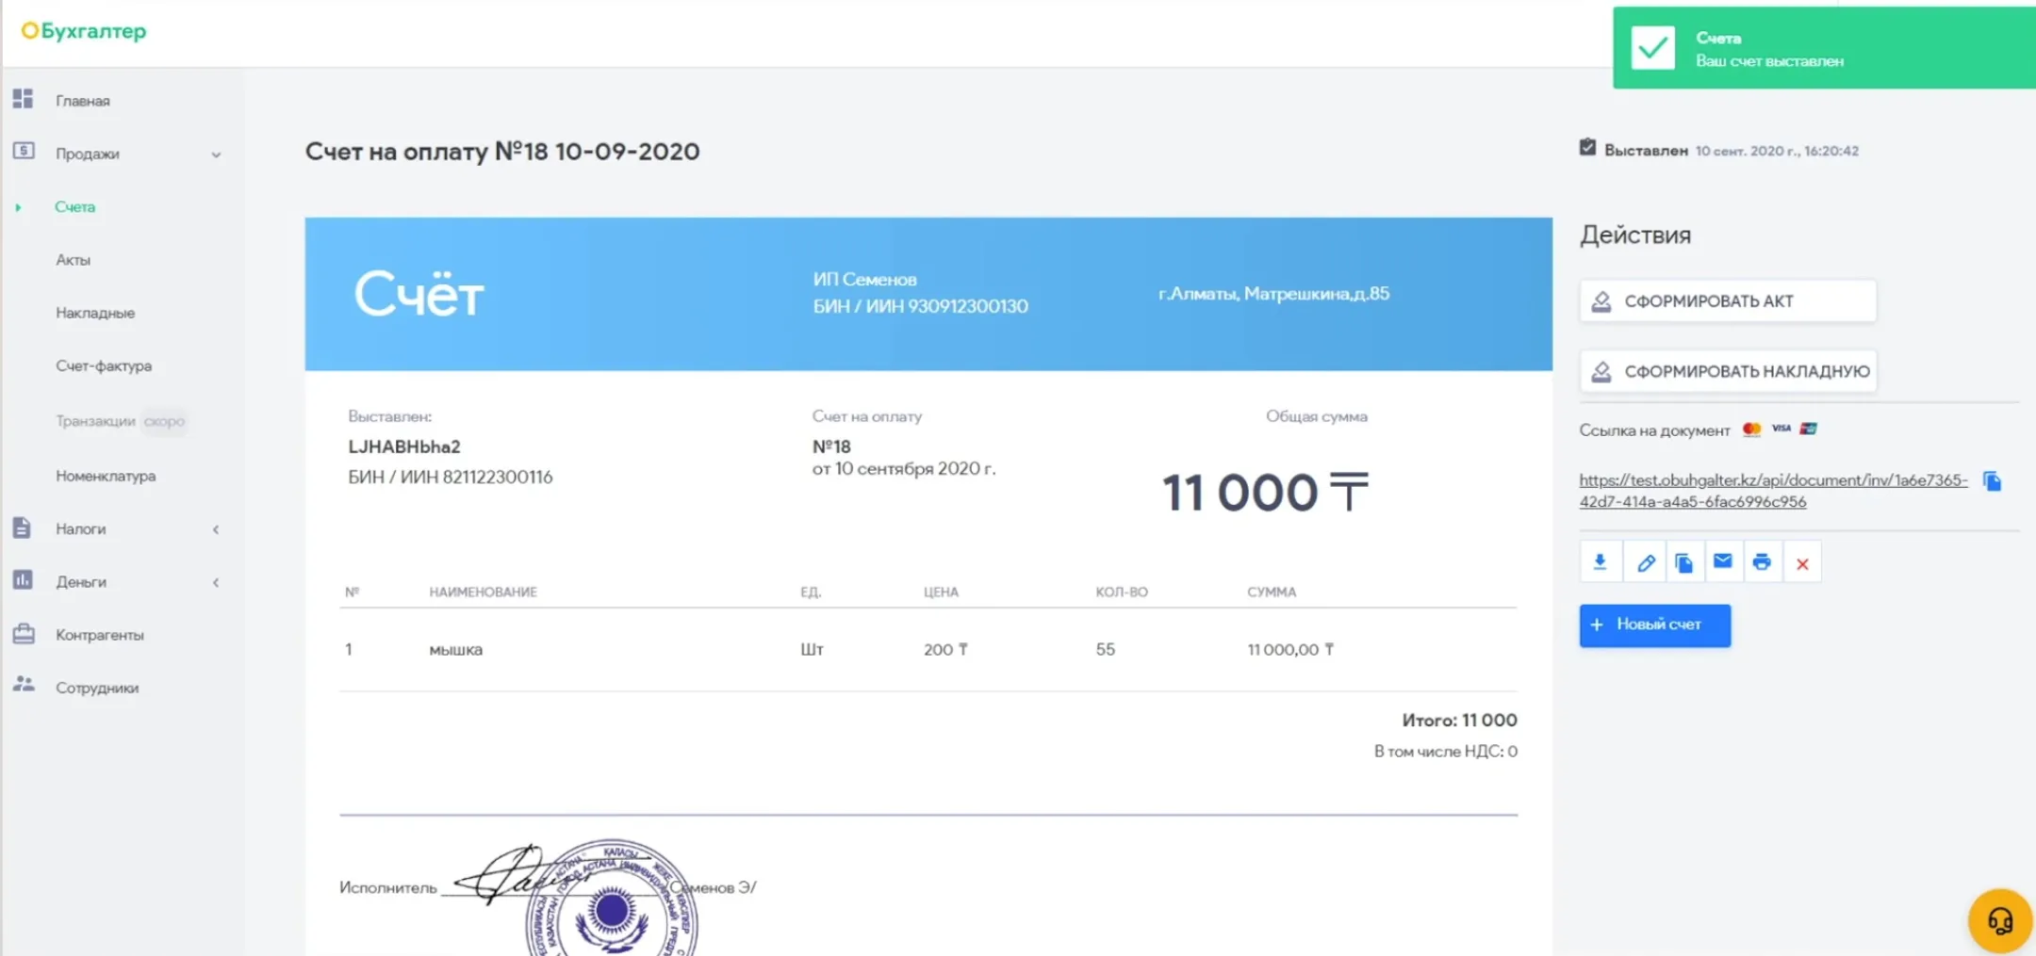The height and width of the screenshot is (956, 2036).
Task: Download the invoice with the download icon
Action: coord(1600,562)
